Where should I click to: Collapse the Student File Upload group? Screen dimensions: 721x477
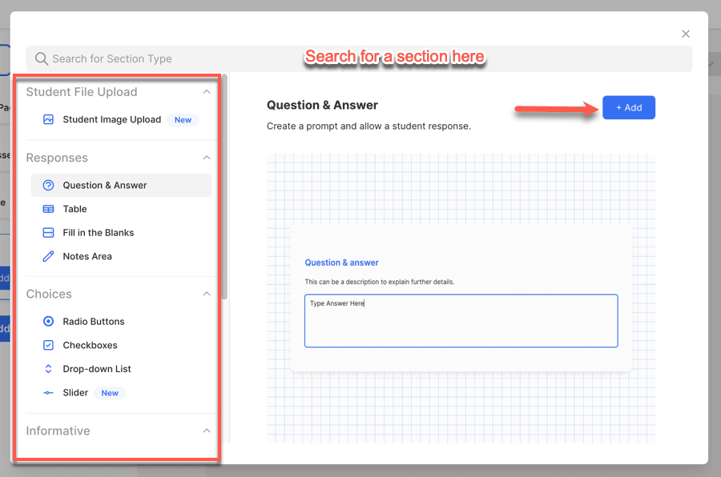[207, 92]
